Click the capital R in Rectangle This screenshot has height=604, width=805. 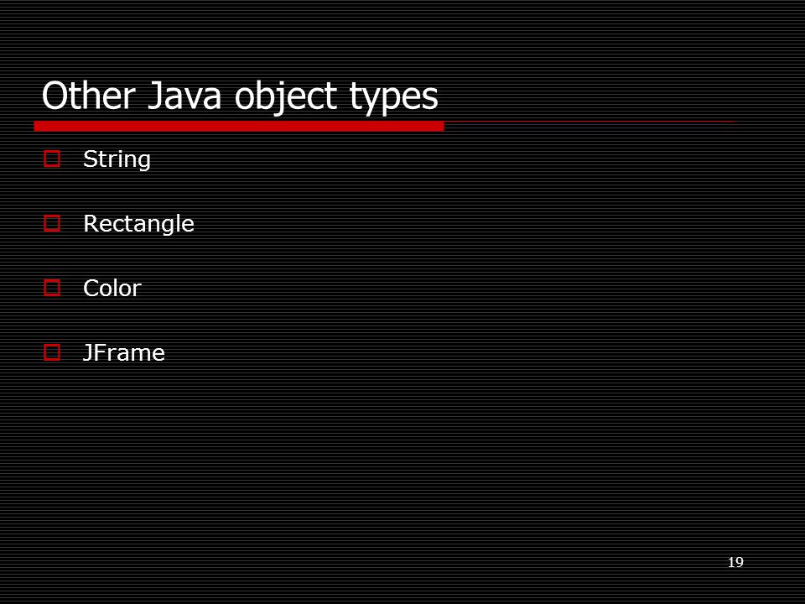click(x=91, y=223)
